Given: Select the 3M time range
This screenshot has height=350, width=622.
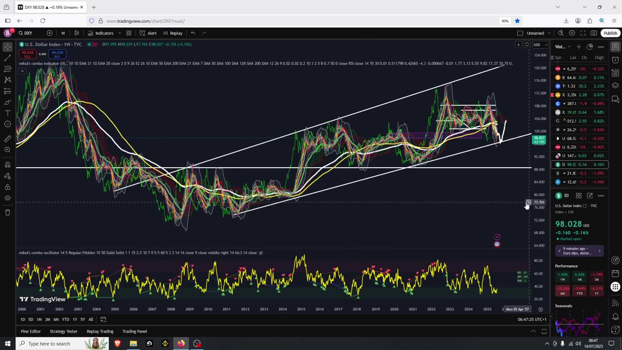Looking at the screenshot, I should pyautogui.click(x=48, y=319).
